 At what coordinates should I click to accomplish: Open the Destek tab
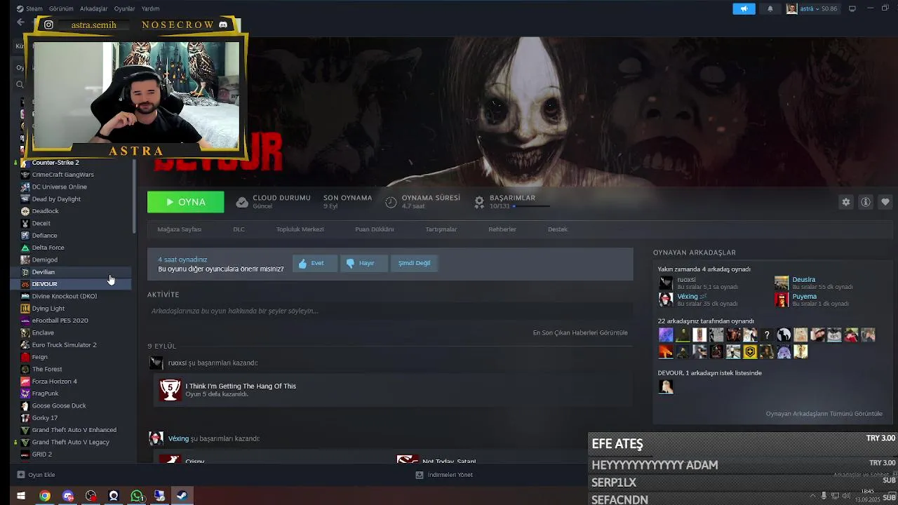coord(558,229)
